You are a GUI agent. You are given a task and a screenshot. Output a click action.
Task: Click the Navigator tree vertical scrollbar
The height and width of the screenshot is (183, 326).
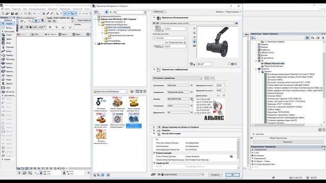click(x=324, y=81)
